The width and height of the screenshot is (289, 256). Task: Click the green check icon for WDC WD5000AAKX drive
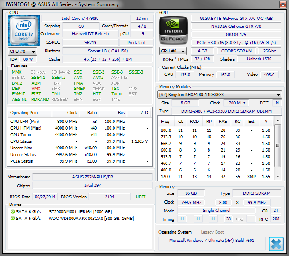12,218
